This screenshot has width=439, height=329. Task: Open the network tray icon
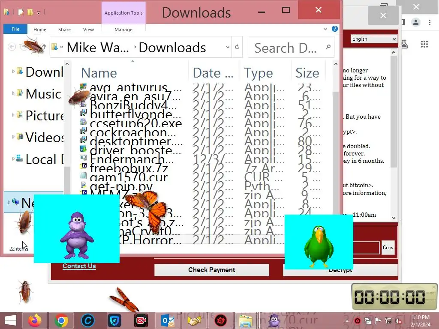click(388, 321)
